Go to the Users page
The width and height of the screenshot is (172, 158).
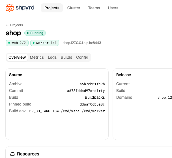pyautogui.click(x=113, y=8)
